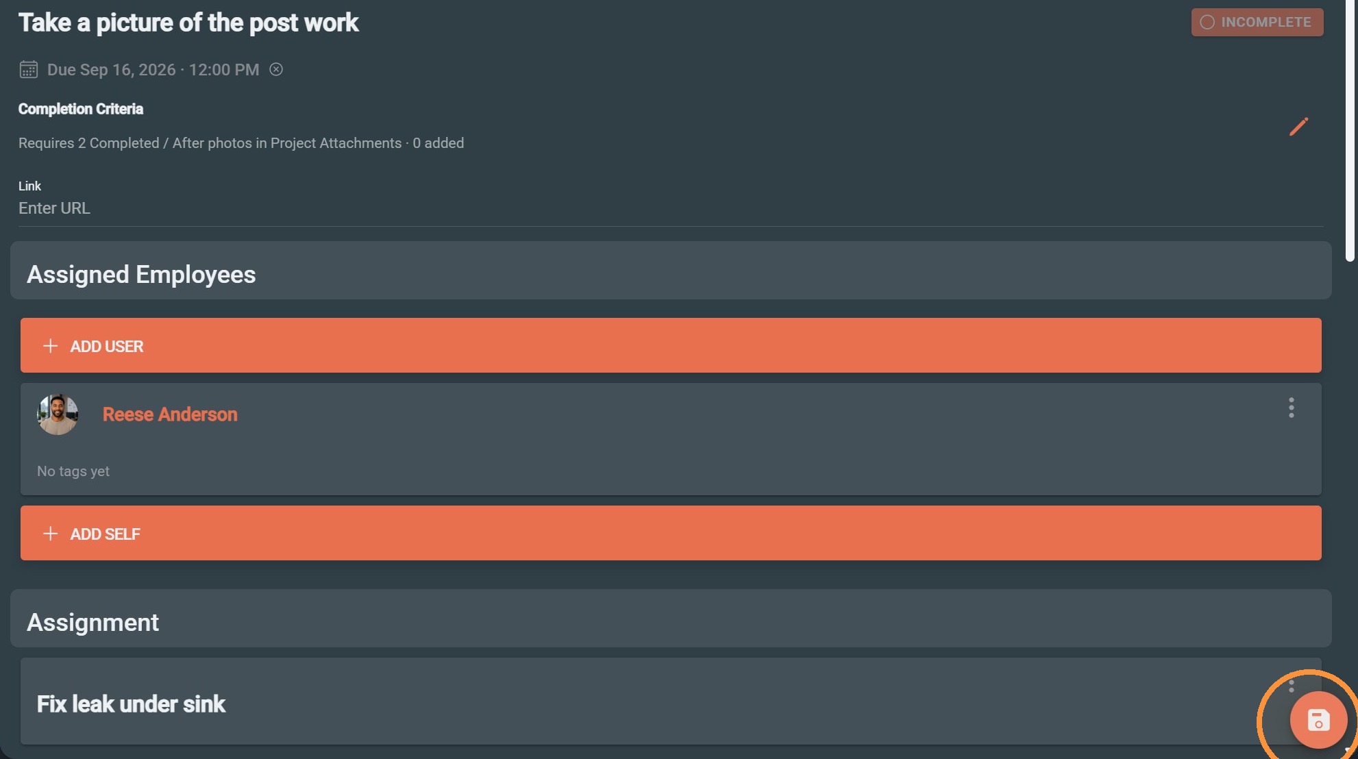Screen dimensions: 1358x759
Task: Click the floating save disk icon
Action: point(1318,720)
